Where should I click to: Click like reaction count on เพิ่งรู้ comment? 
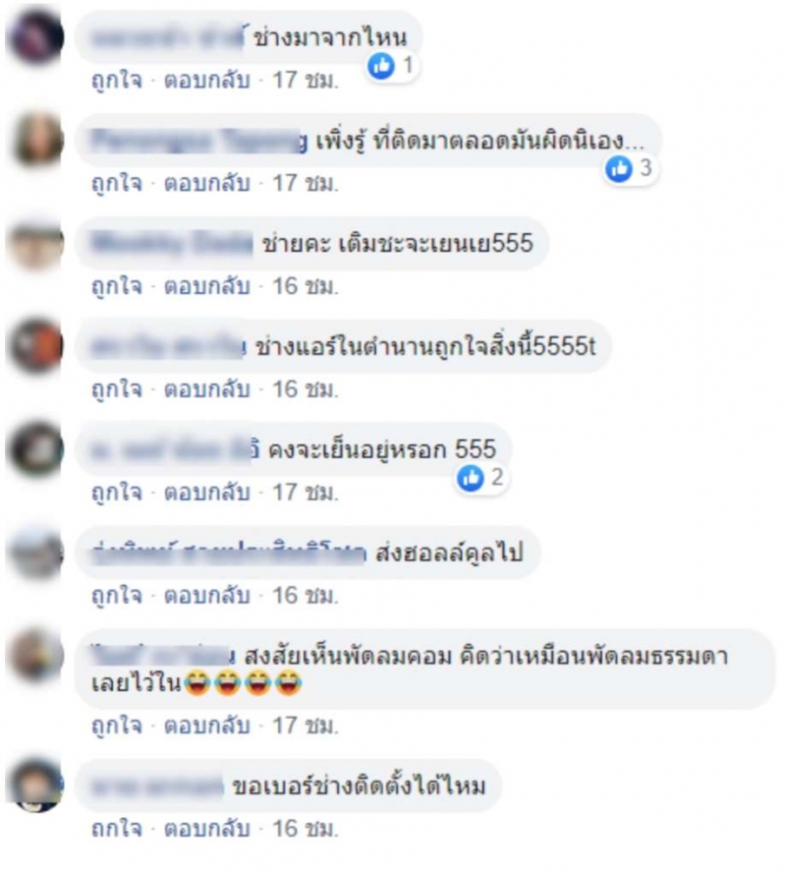(646, 168)
